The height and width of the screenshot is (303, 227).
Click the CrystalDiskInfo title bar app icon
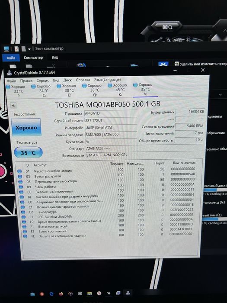coord(9,73)
